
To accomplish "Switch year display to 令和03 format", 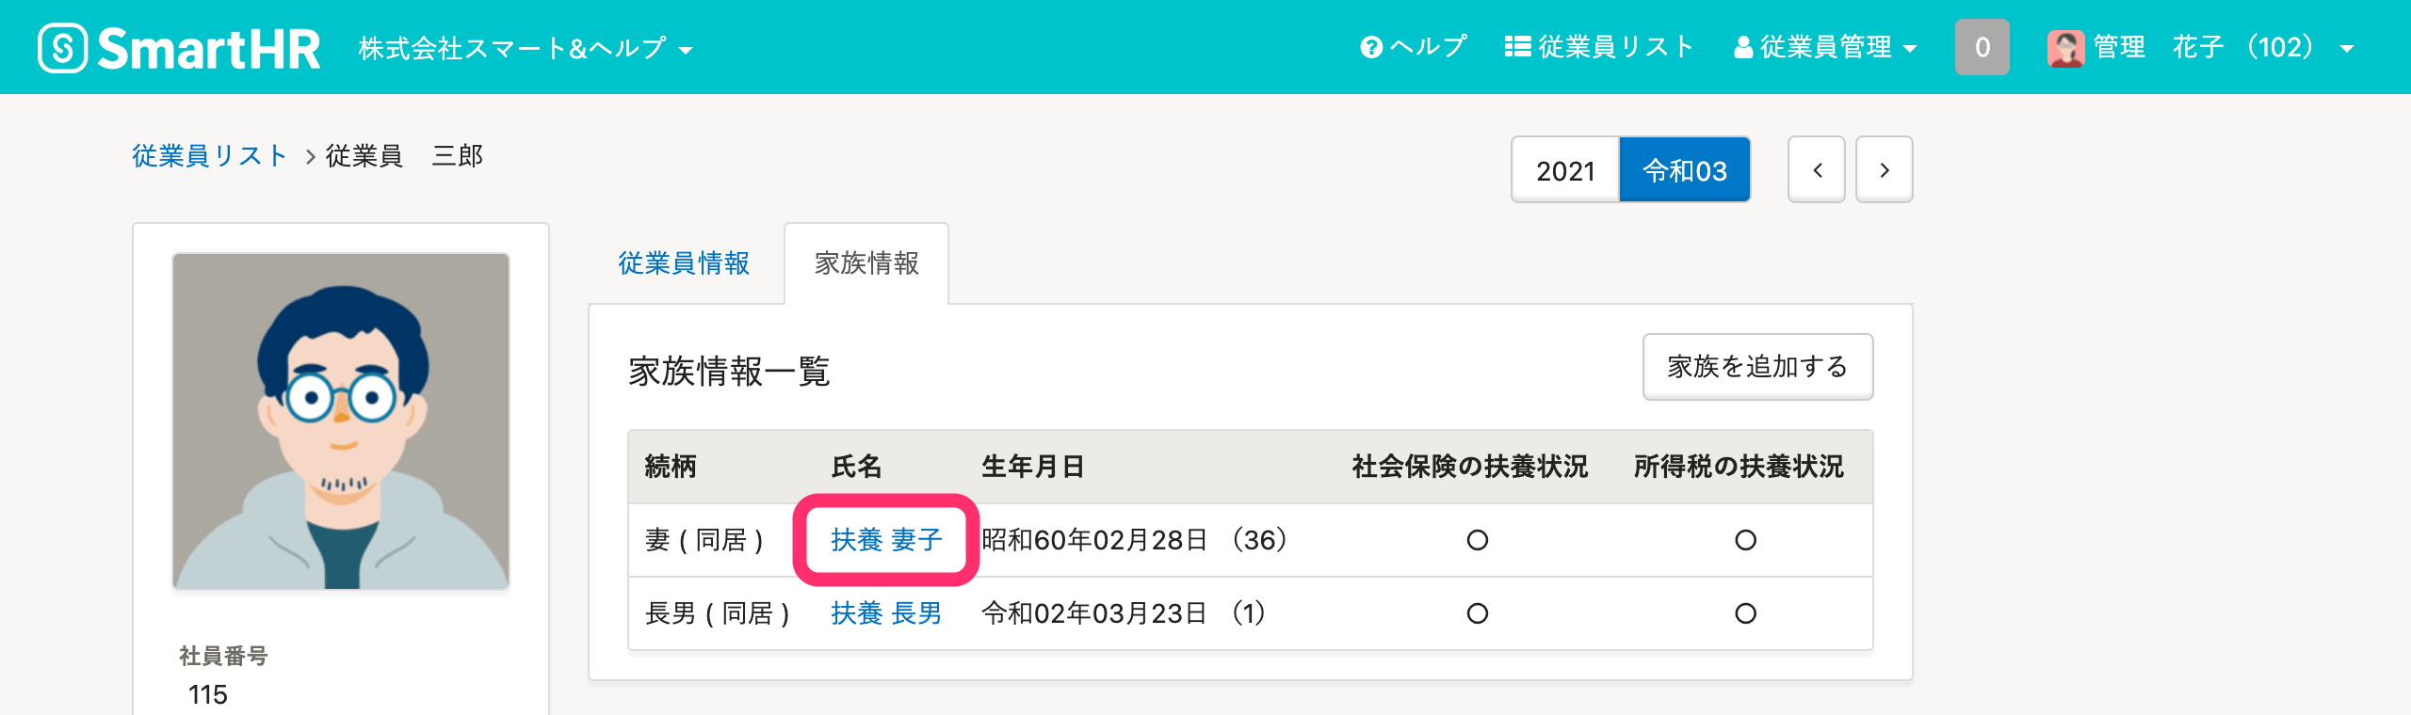I will (x=1685, y=170).
